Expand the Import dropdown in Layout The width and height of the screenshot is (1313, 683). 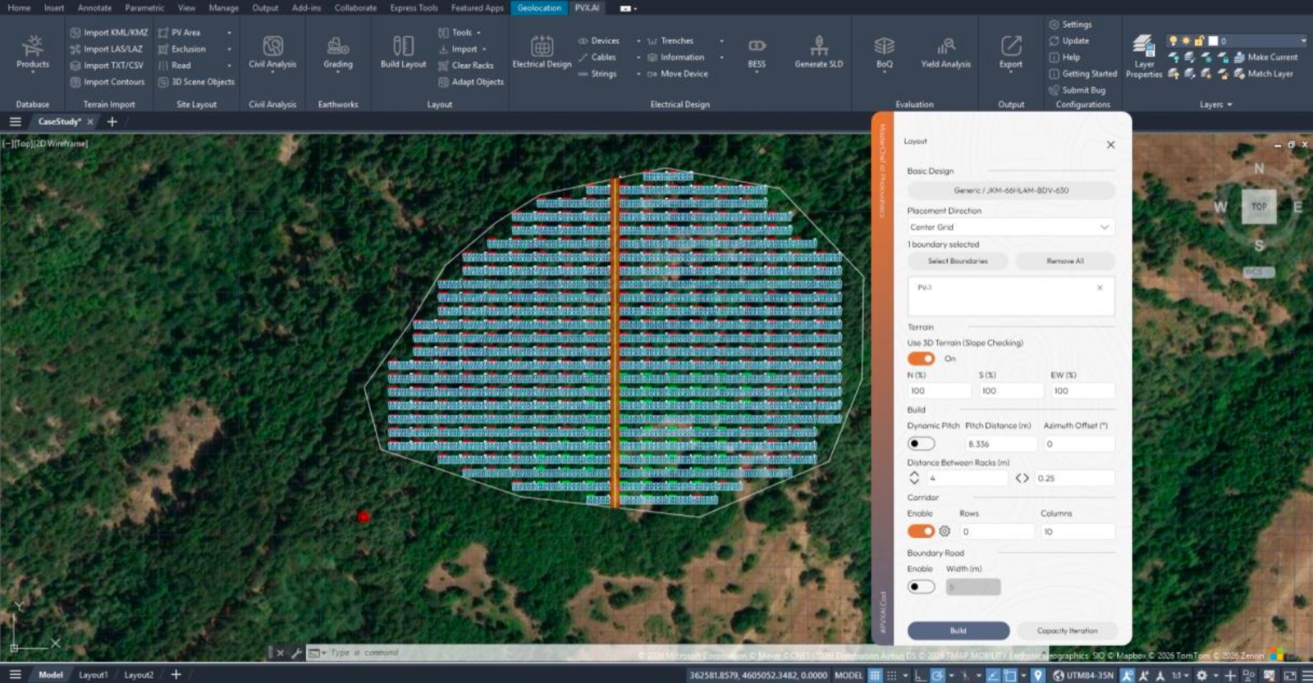pos(484,49)
